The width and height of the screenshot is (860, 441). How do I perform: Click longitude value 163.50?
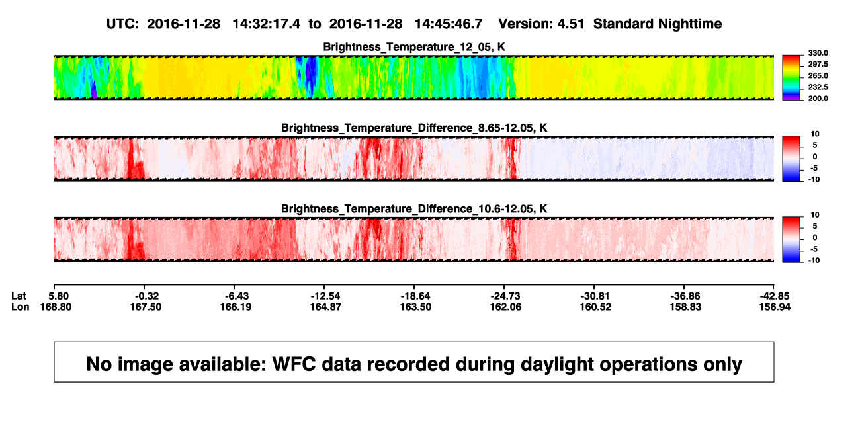coord(415,307)
